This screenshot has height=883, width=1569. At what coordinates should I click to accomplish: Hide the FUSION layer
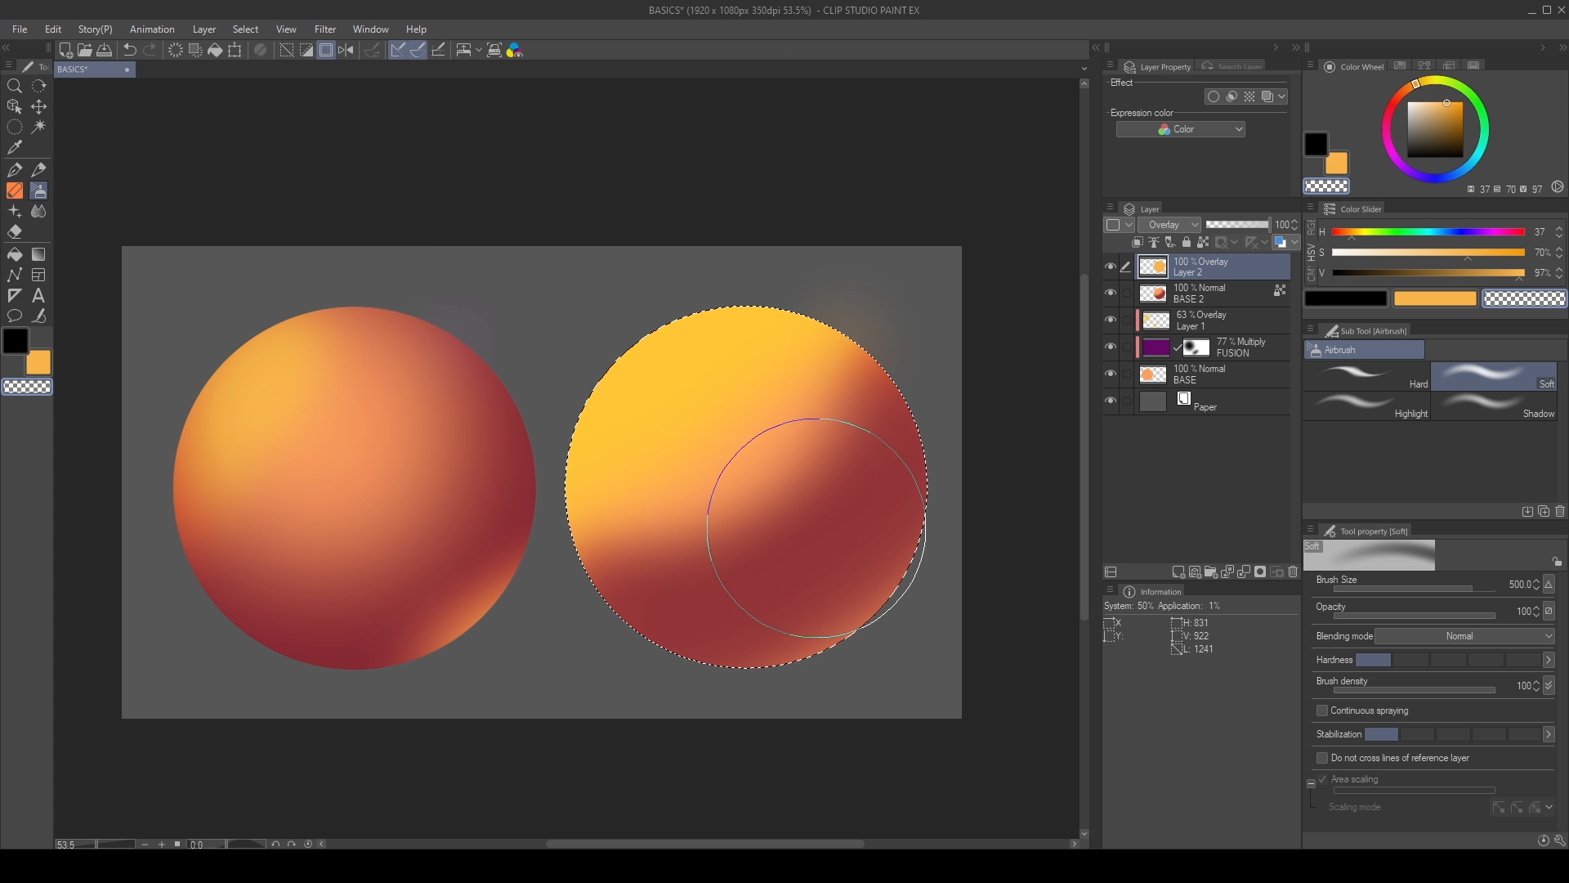pyautogui.click(x=1110, y=347)
